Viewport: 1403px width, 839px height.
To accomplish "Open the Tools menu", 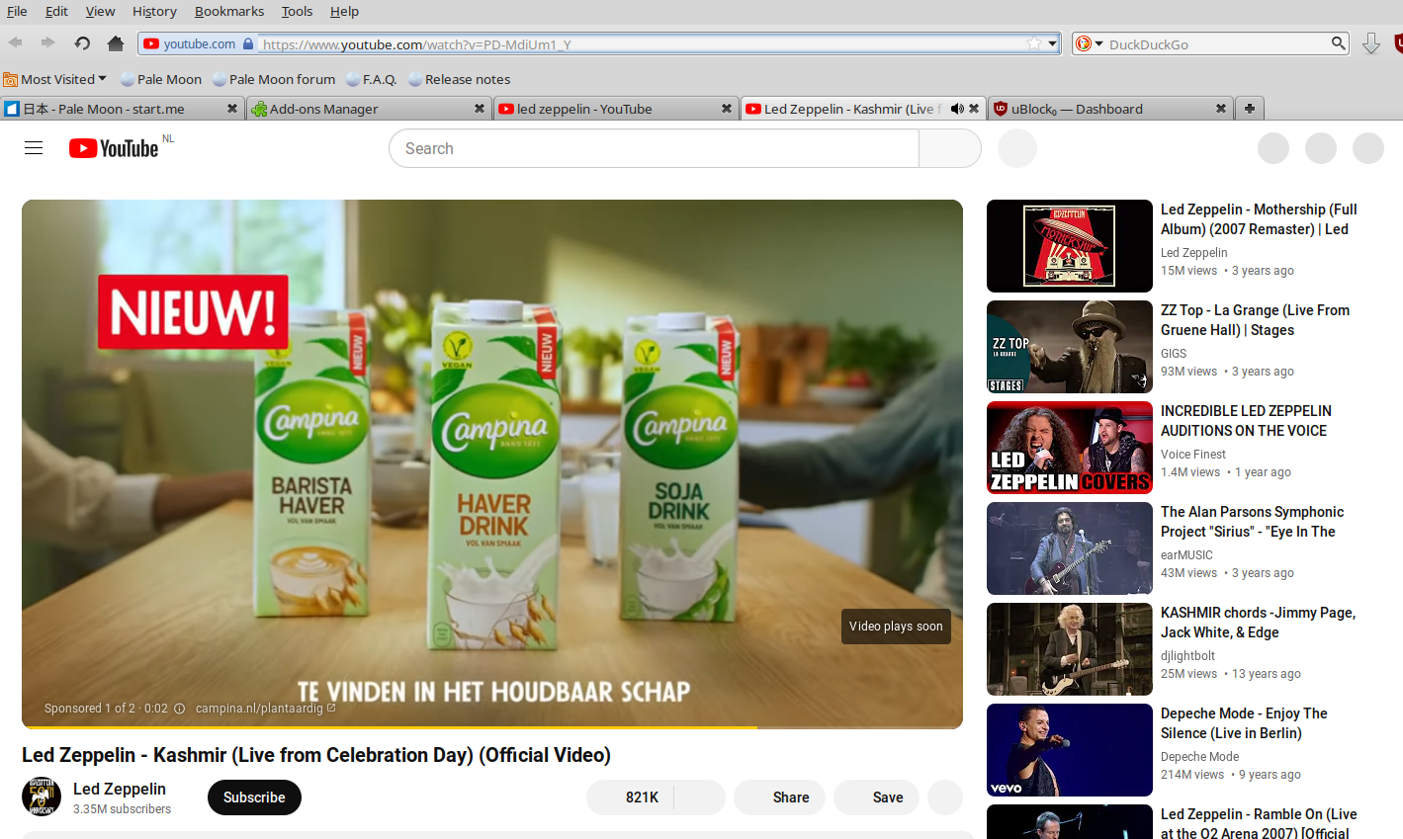I will pyautogui.click(x=297, y=11).
